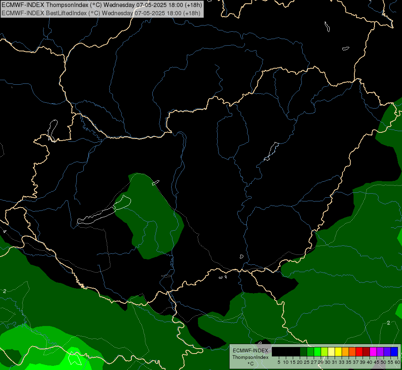This screenshot has width=402, height=370.
Task: Select the blue 55-60 legend swatch
Action: coord(394,351)
